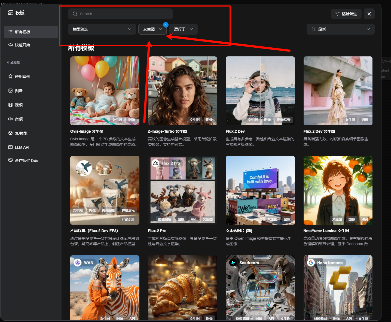Open the 最新 sort dropdown
Viewport: 391px width, 322px height.
[340, 29]
